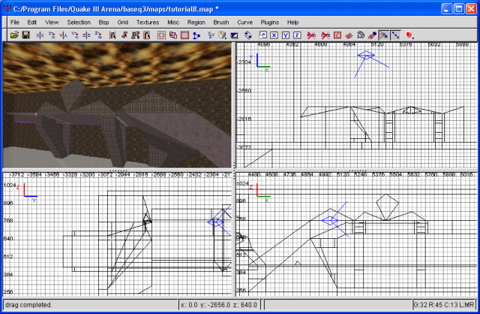The image size is (480, 314).
Task: Maximize the GtkRadiant window
Action: pos(458,9)
